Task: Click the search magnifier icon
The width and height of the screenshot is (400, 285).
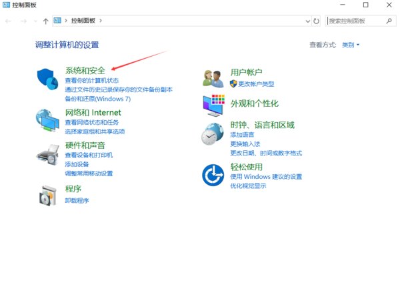Action: pyautogui.click(x=389, y=21)
